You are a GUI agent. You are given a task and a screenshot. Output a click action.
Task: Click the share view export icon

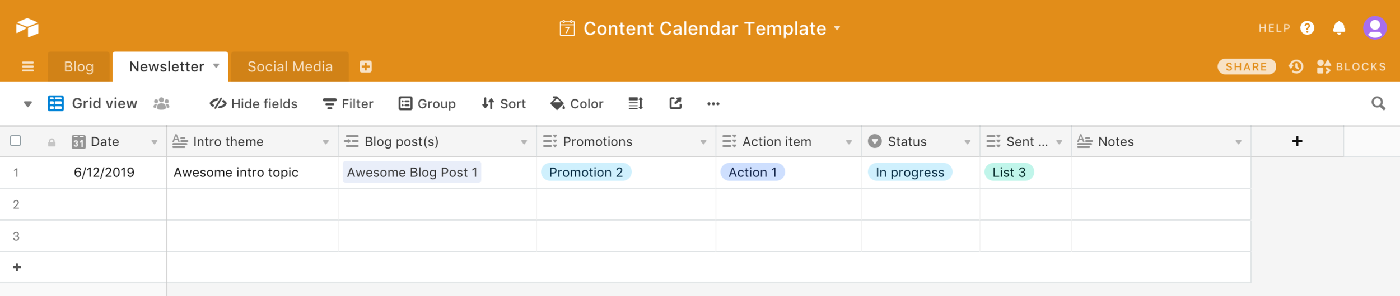click(x=675, y=103)
